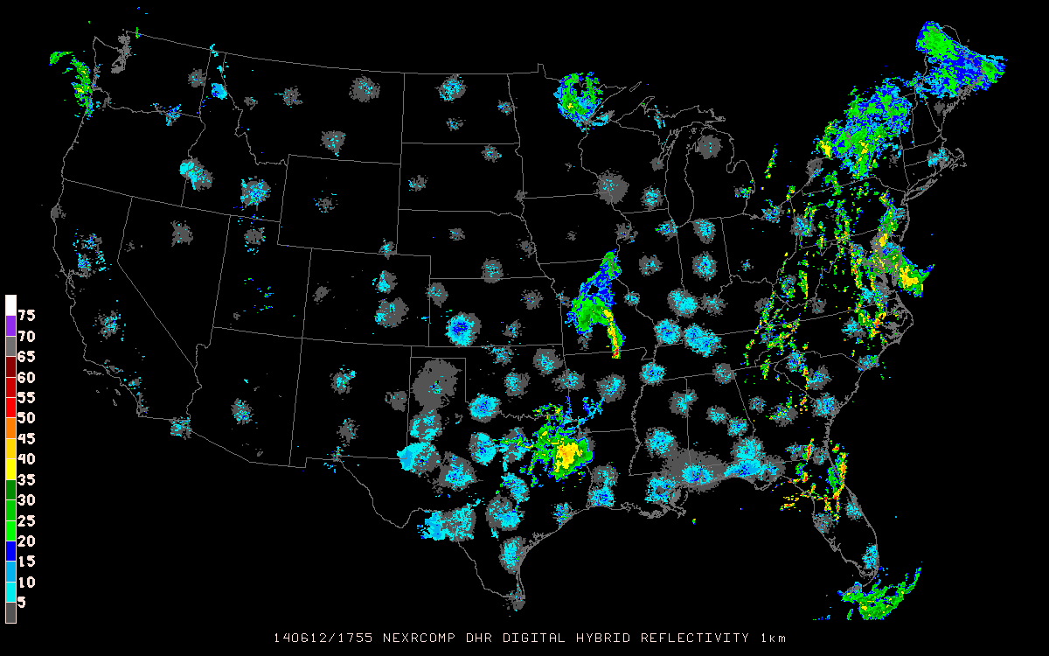Click the 140612/1755 timestamp in the caption
The width and height of the screenshot is (1049, 656).
pos(318,638)
